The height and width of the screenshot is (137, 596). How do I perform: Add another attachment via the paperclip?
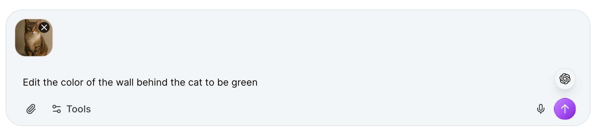tap(31, 109)
